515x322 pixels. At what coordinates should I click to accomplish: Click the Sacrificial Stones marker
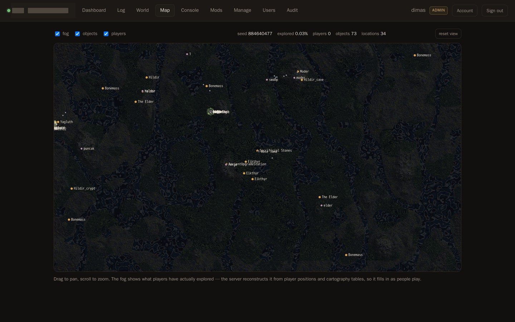click(x=257, y=151)
